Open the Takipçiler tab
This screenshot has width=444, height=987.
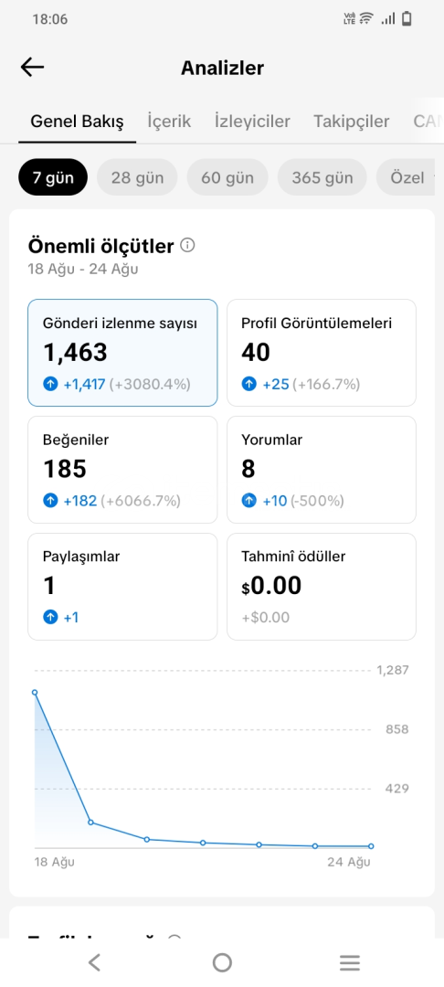point(352,121)
